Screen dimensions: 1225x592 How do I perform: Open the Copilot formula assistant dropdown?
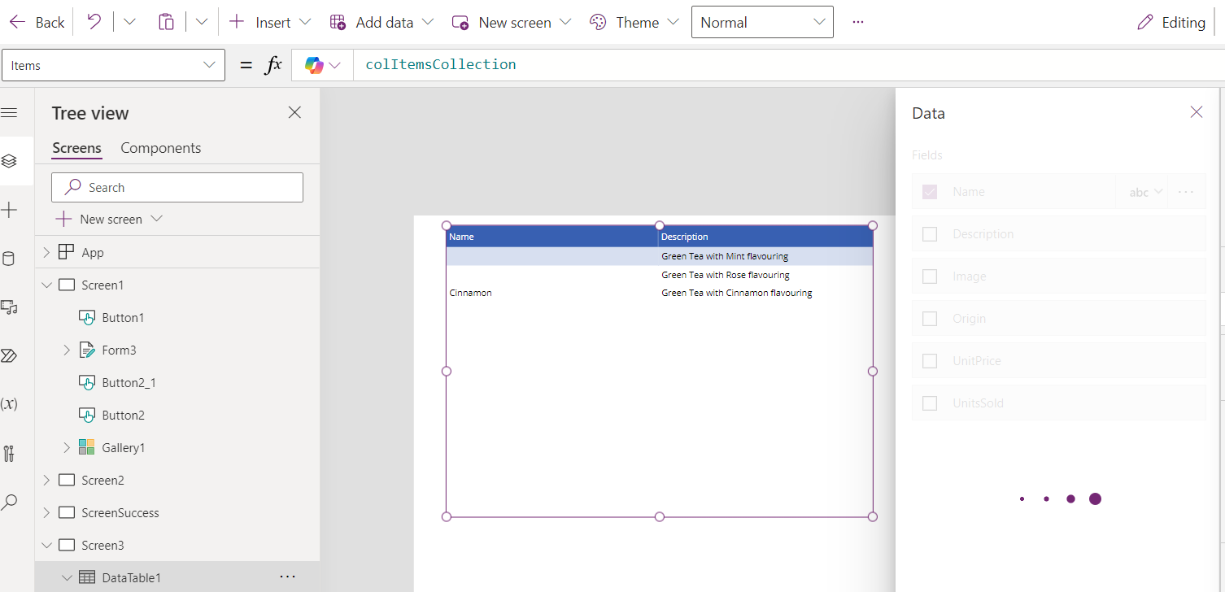click(x=323, y=65)
